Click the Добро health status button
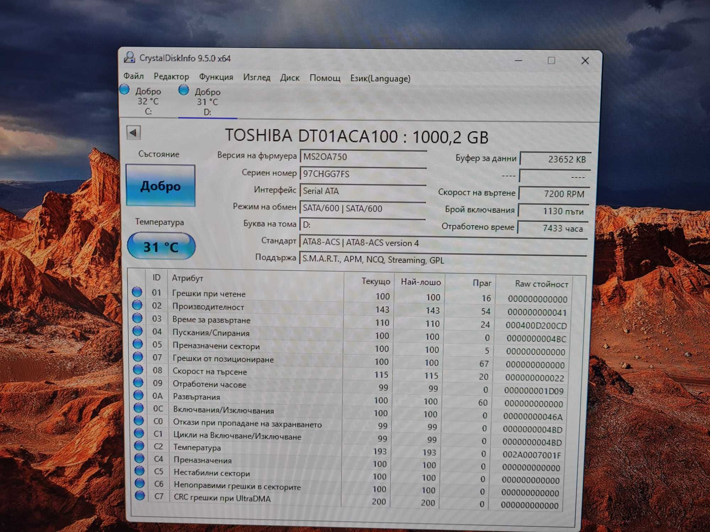 [x=160, y=185]
